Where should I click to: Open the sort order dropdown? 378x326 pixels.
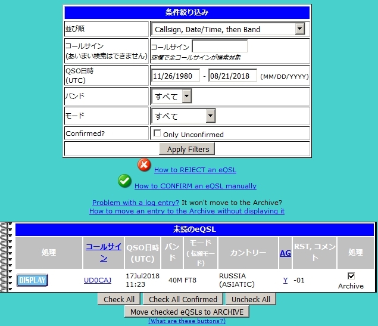pyautogui.click(x=228, y=29)
